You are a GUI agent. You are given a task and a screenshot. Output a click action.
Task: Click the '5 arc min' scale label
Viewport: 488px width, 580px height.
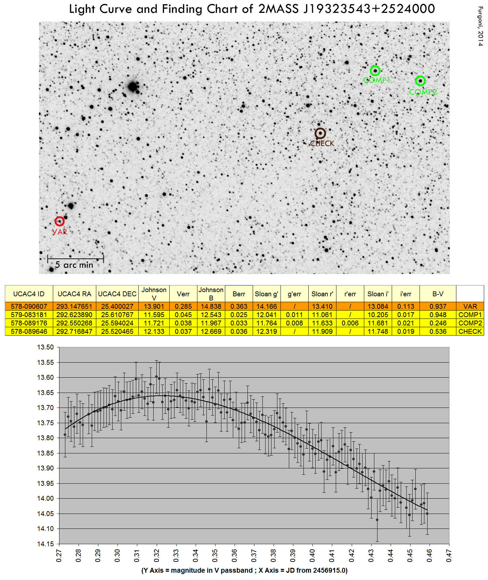(x=74, y=265)
